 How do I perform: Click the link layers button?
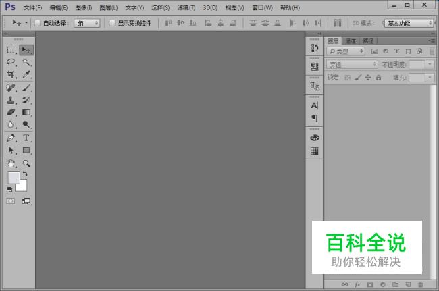click(345, 284)
